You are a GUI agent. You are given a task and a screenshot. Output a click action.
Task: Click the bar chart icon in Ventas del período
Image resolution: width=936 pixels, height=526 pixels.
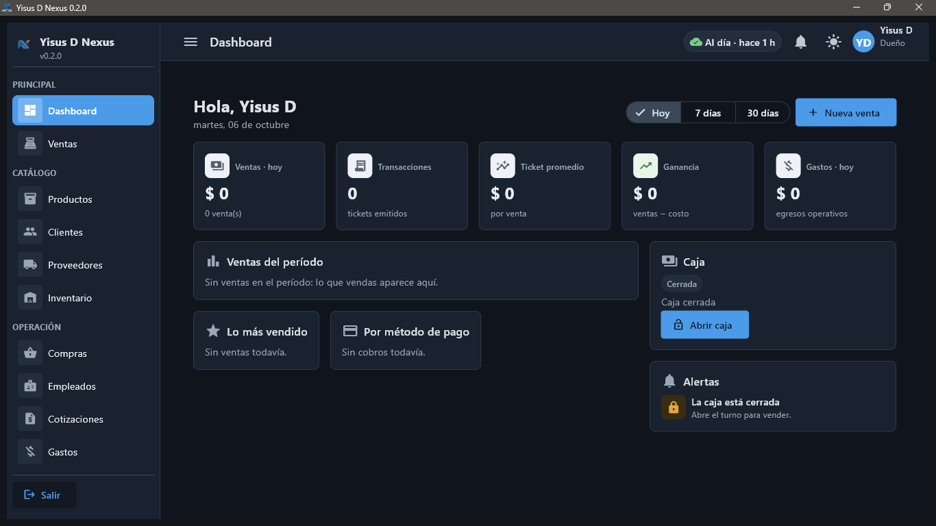coord(213,261)
